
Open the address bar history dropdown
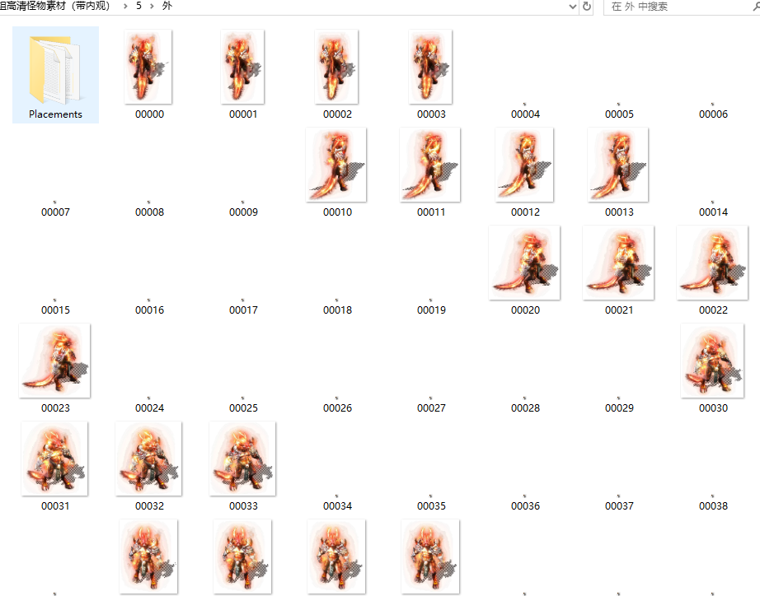[x=572, y=7]
